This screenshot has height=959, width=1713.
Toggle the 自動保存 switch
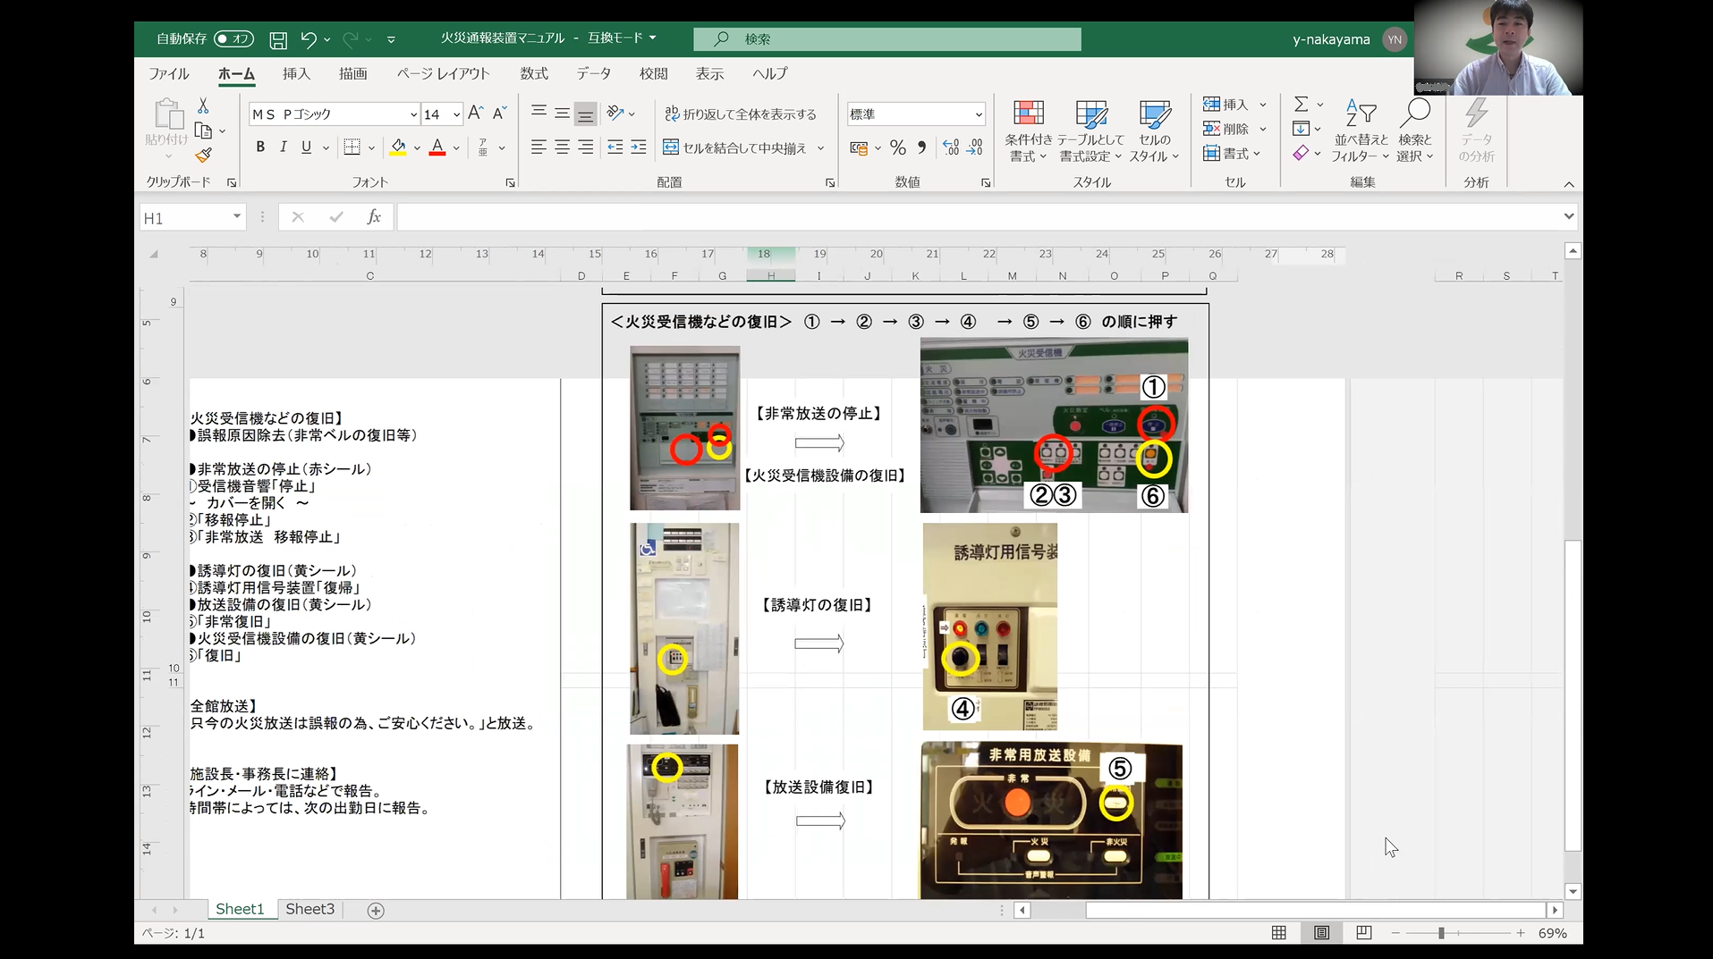click(233, 39)
